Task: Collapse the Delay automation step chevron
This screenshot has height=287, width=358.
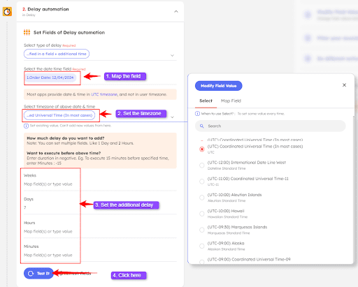Action: (x=176, y=11)
